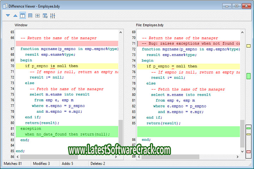
Task: Click '-- Return the name of the manager' left comment
Action: [x=59, y=38]
